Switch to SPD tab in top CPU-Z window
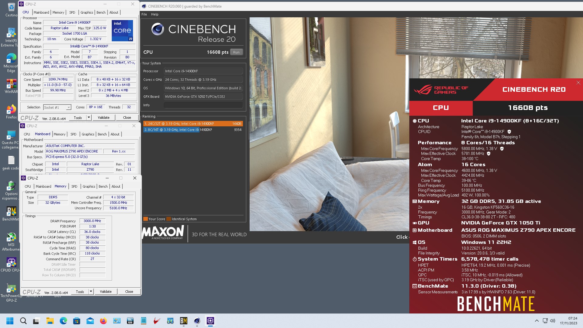 click(x=72, y=12)
